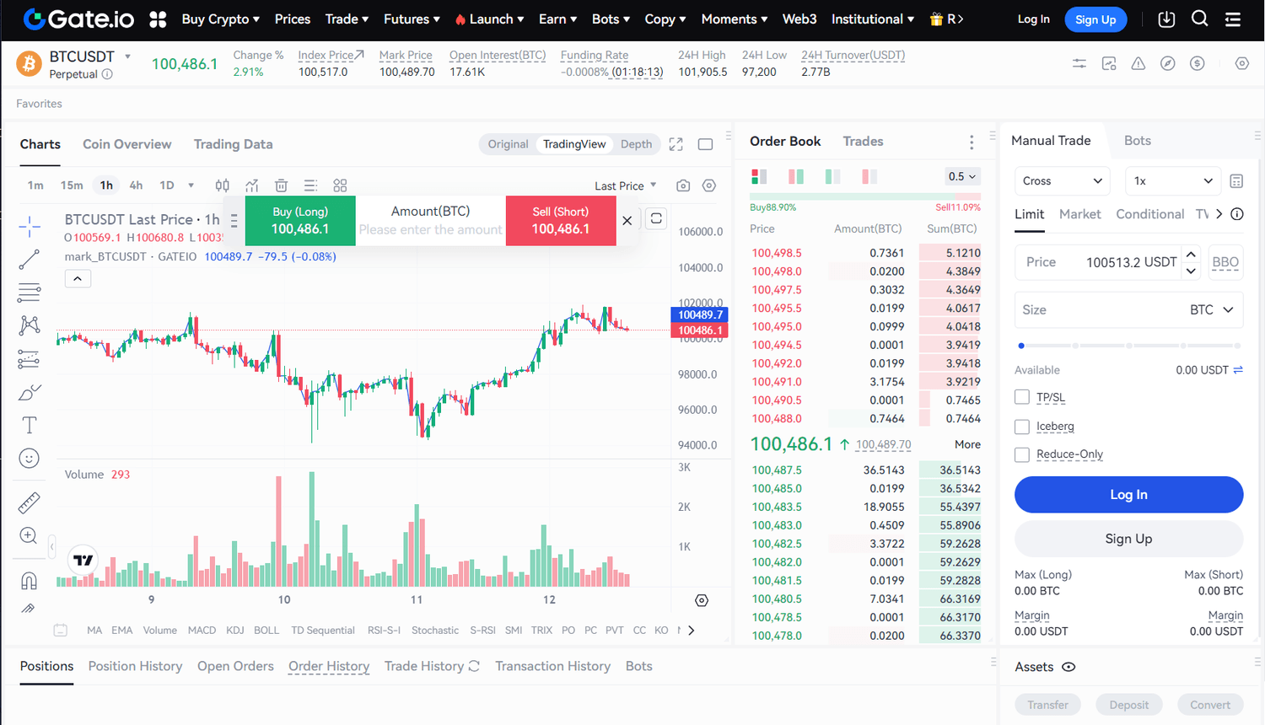This screenshot has width=1265, height=725.
Task: Select the 15m timeframe
Action: [x=72, y=185]
